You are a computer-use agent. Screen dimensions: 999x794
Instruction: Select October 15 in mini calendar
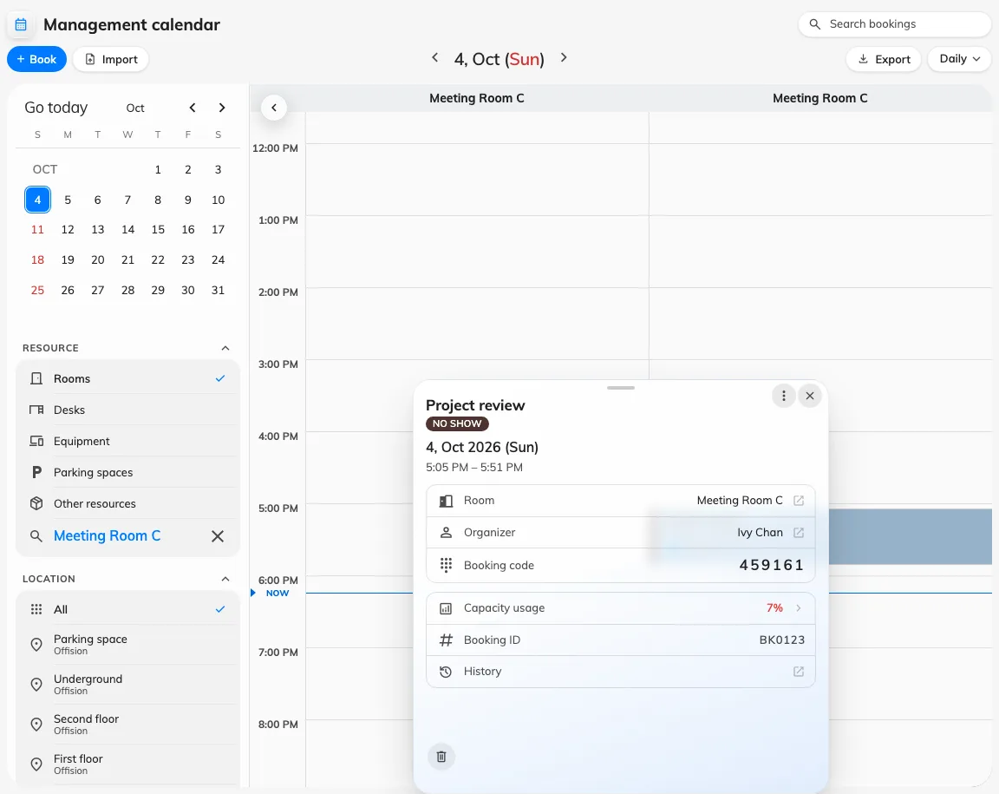pyautogui.click(x=158, y=230)
